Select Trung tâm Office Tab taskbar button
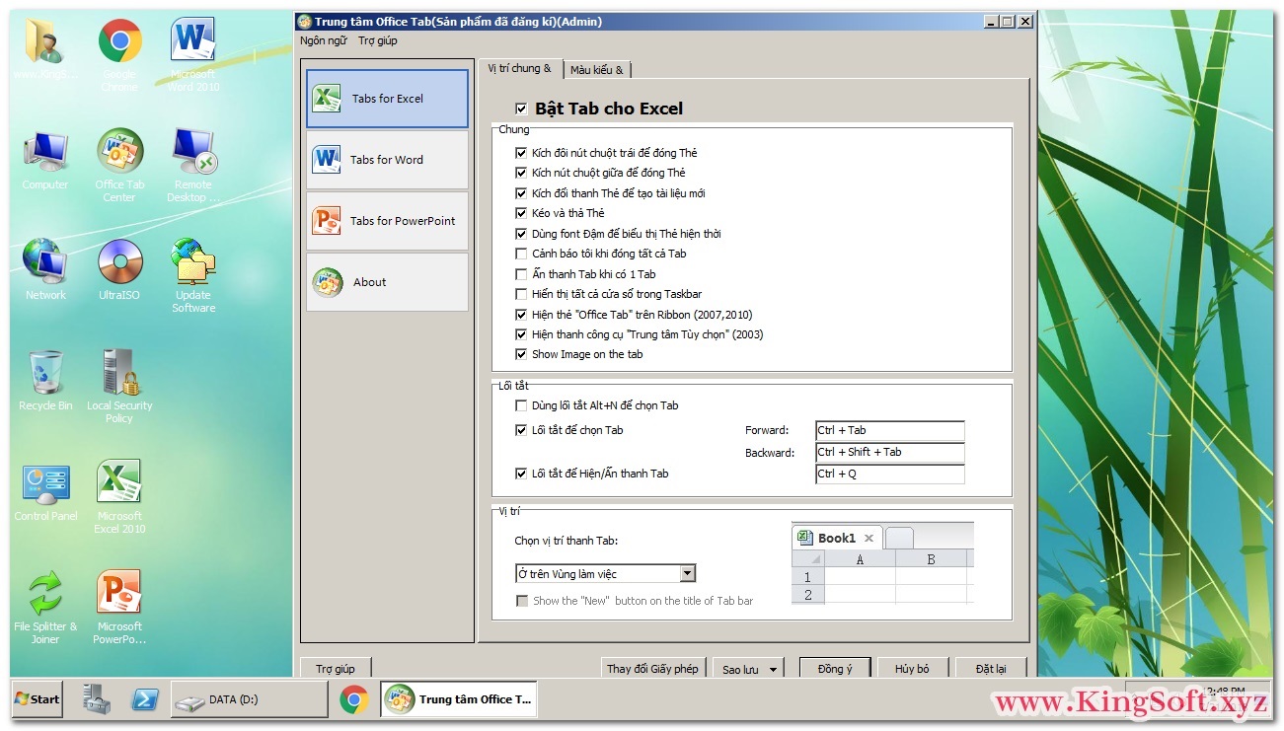Image resolution: width=1284 pixels, height=731 pixels. (459, 699)
